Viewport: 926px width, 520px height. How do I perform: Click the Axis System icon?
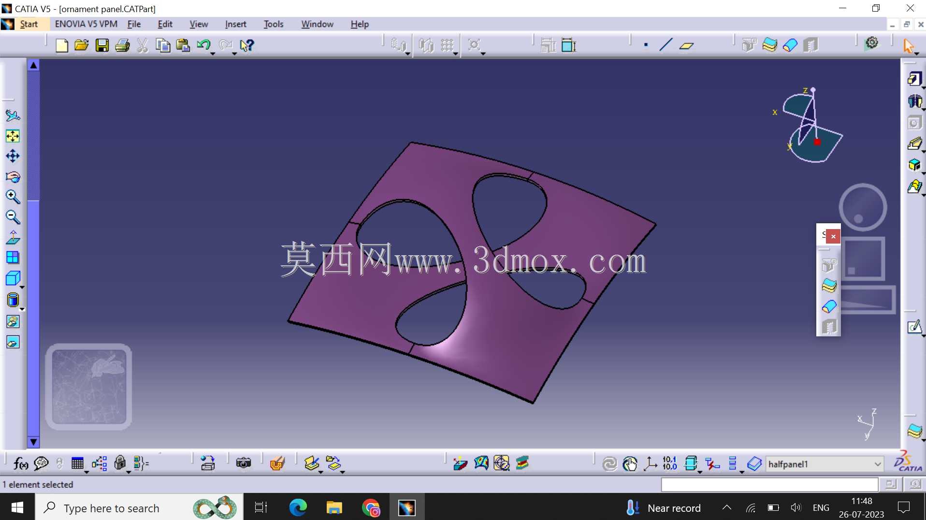[x=650, y=464]
